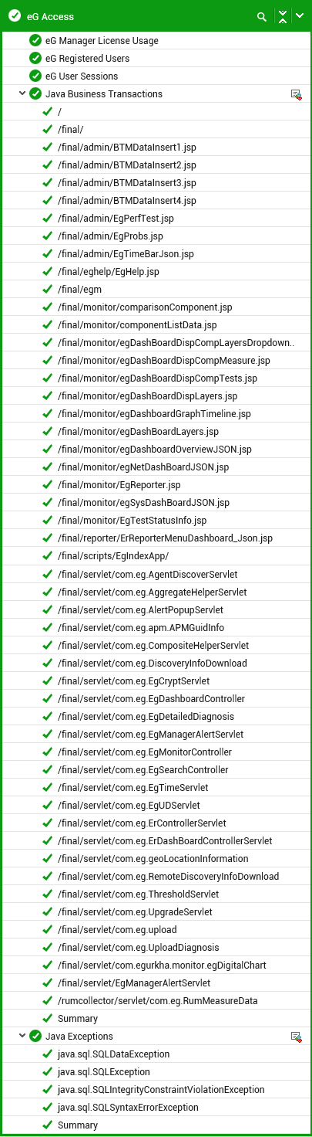Click the collapse-all double arrow icon
Image resolution: width=312 pixels, height=1137 pixels.
click(x=283, y=16)
